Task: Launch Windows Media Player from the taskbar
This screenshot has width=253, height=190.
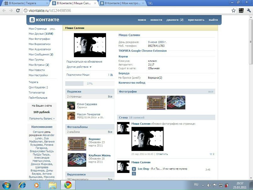Action: click(x=37, y=185)
